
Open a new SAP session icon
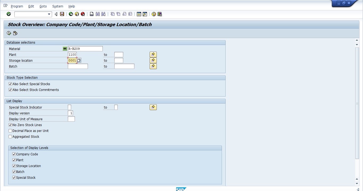pos(139,14)
